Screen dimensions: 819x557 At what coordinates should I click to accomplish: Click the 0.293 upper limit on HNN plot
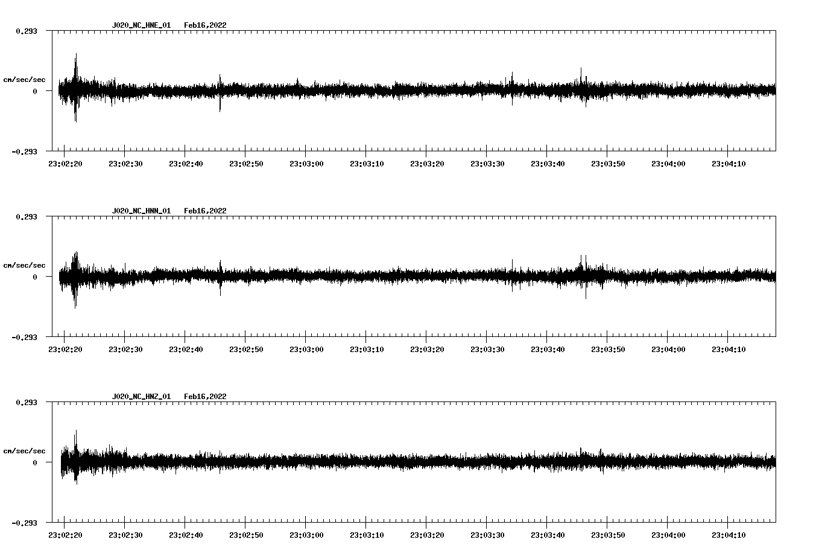(x=26, y=216)
